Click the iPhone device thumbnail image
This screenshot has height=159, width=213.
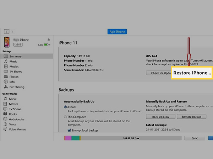click(7, 42)
